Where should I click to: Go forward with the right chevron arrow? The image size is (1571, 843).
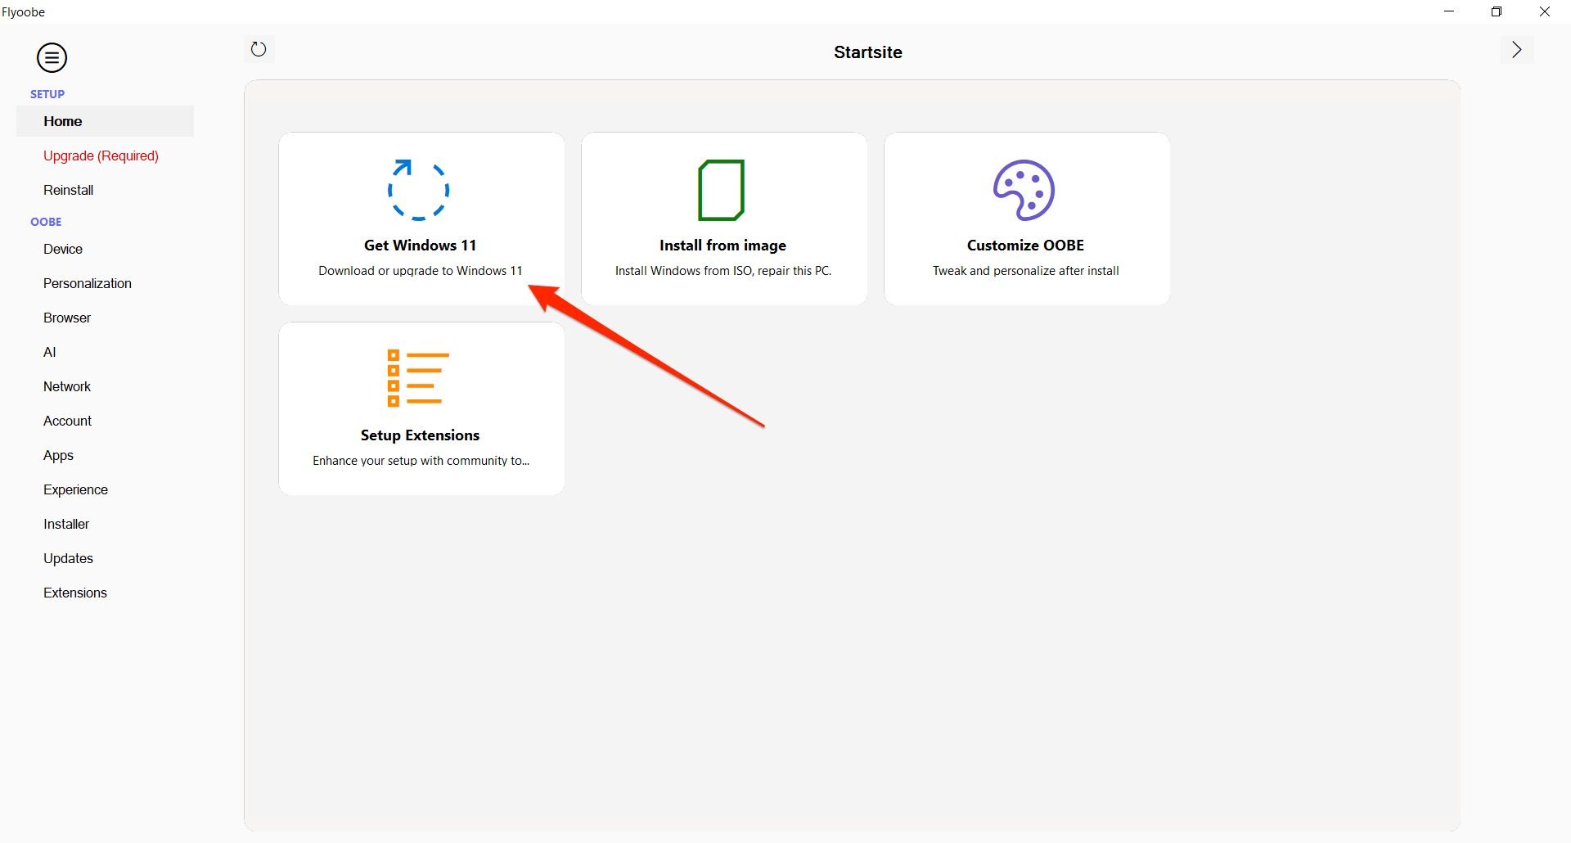click(1517, 50)
